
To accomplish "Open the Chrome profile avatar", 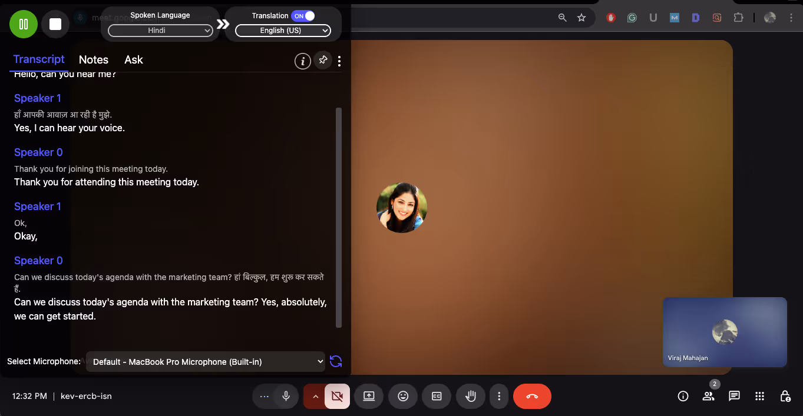I will tap(770, 18).
